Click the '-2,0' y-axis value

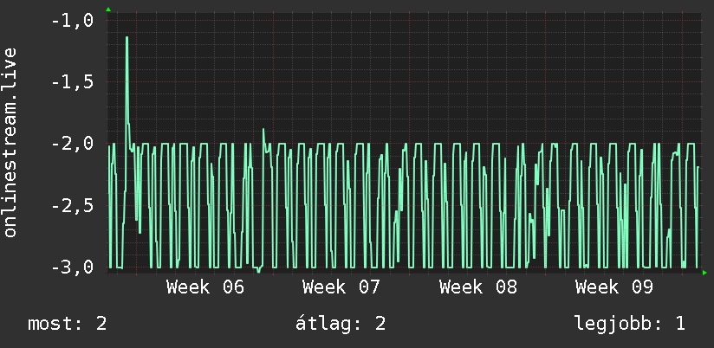coord(72,145)
